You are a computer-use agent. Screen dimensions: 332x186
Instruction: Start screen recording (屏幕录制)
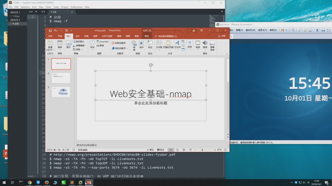tap(212, 46)
